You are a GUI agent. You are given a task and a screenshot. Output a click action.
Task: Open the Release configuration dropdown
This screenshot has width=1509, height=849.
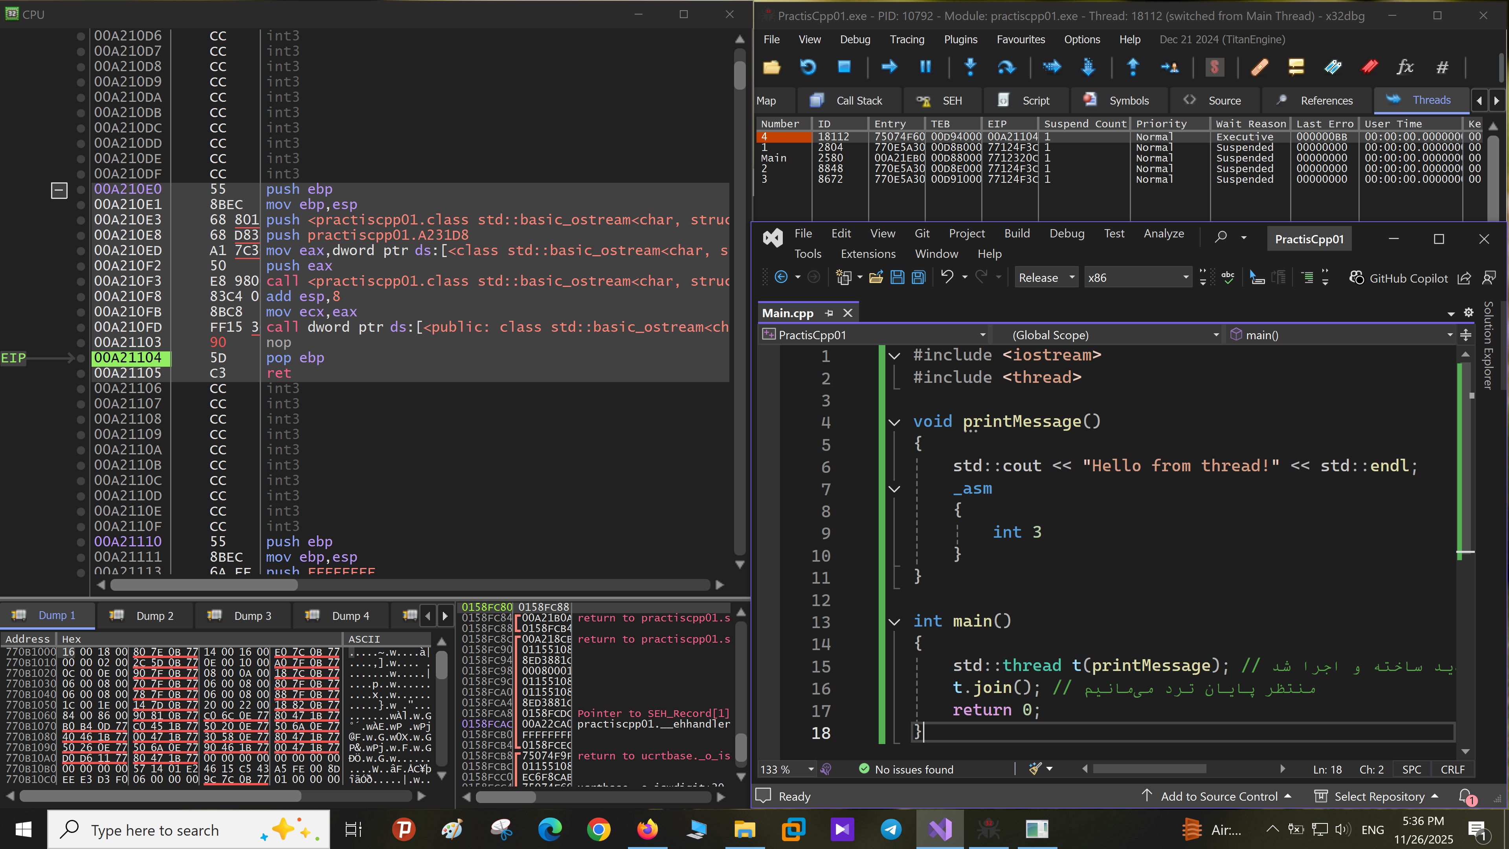1047,278
